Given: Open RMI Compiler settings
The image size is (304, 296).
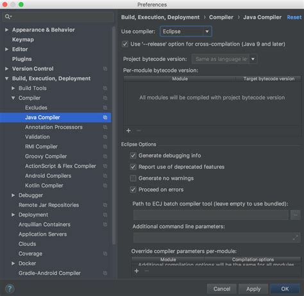Looking at the screenshot, I should point(41,146).
